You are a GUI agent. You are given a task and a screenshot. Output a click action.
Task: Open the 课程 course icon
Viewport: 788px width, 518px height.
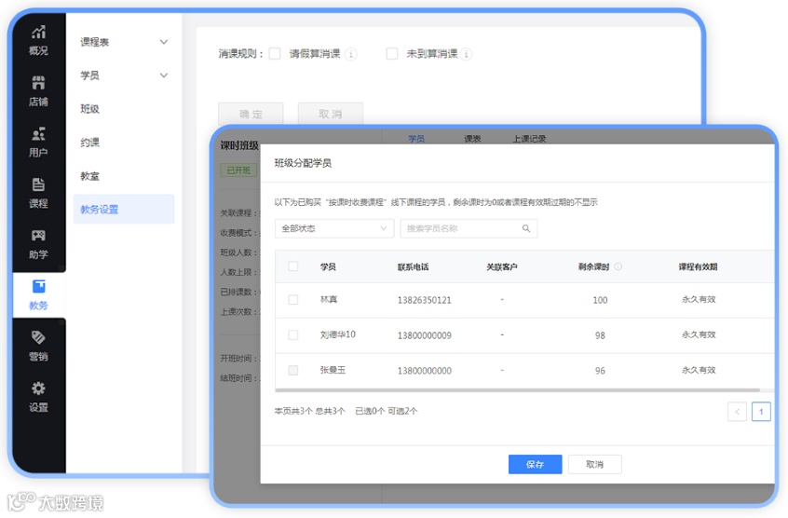pyautogui.click(x=39, y=184)
